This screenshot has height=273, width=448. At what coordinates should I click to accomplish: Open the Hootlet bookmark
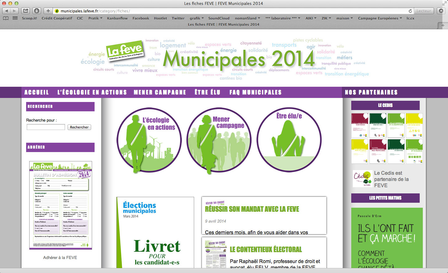click(x=161, y=18)
